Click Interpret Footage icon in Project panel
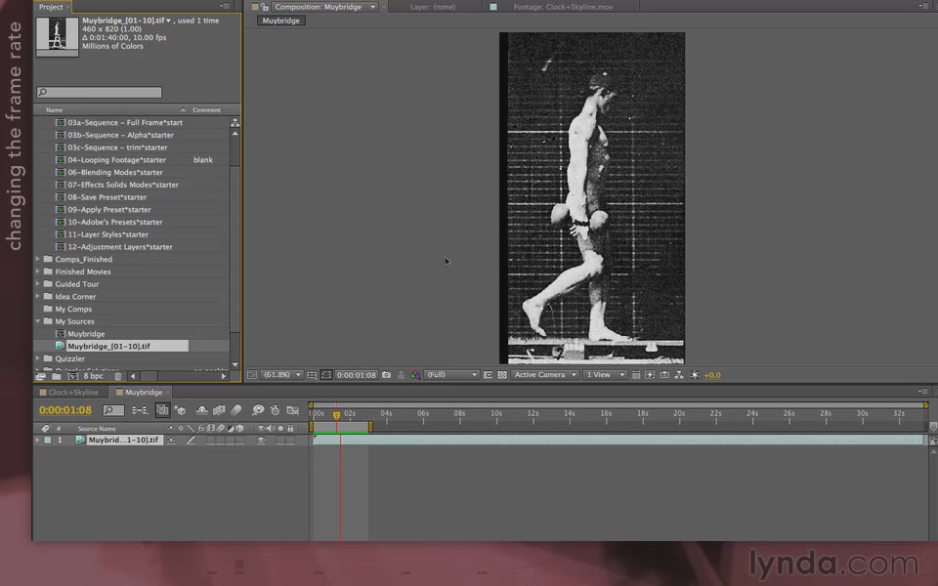This screenshot has width=938, height=586. pyautogui.click(x=41, y=376)
